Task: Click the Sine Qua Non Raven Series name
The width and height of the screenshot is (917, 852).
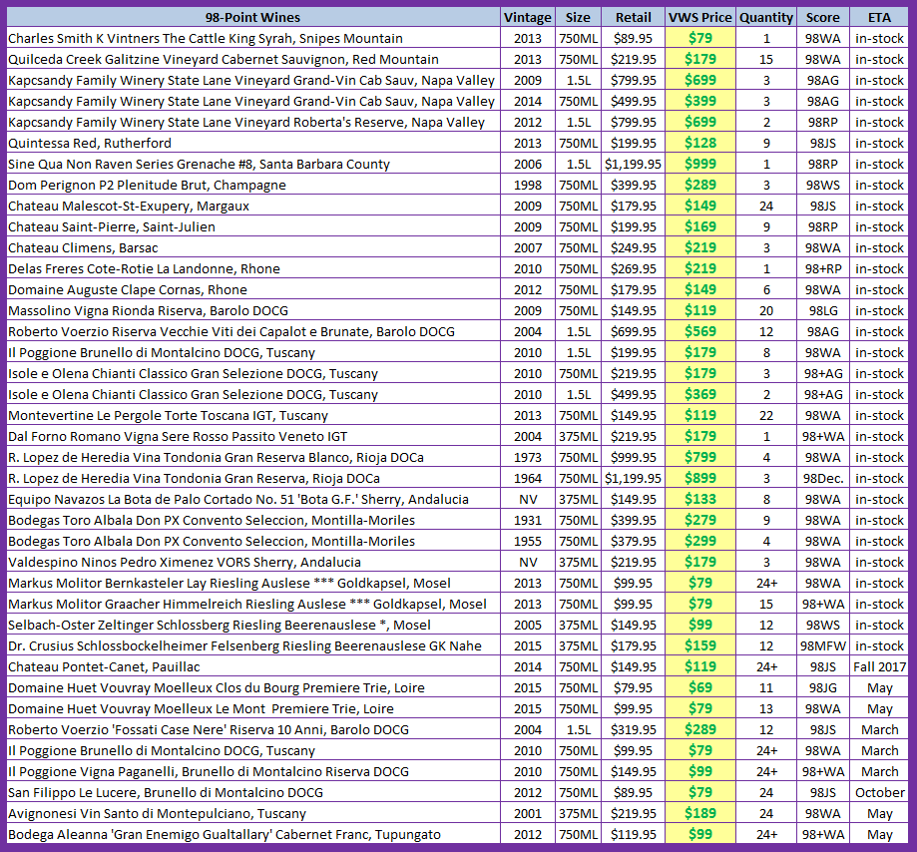Action: tap(199, 165)
